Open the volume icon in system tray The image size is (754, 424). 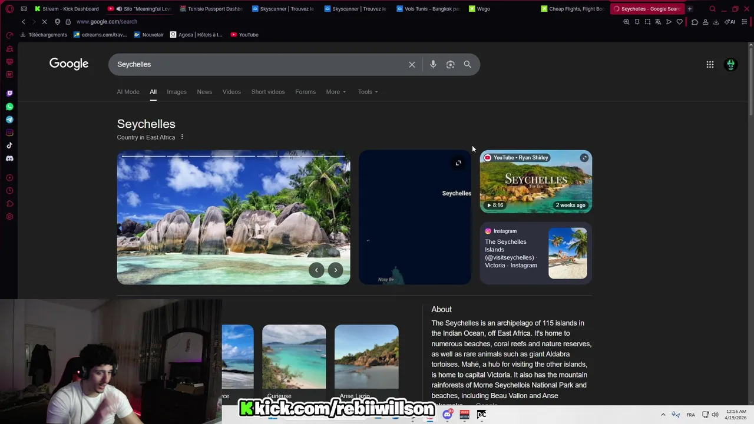pos(715,415)
